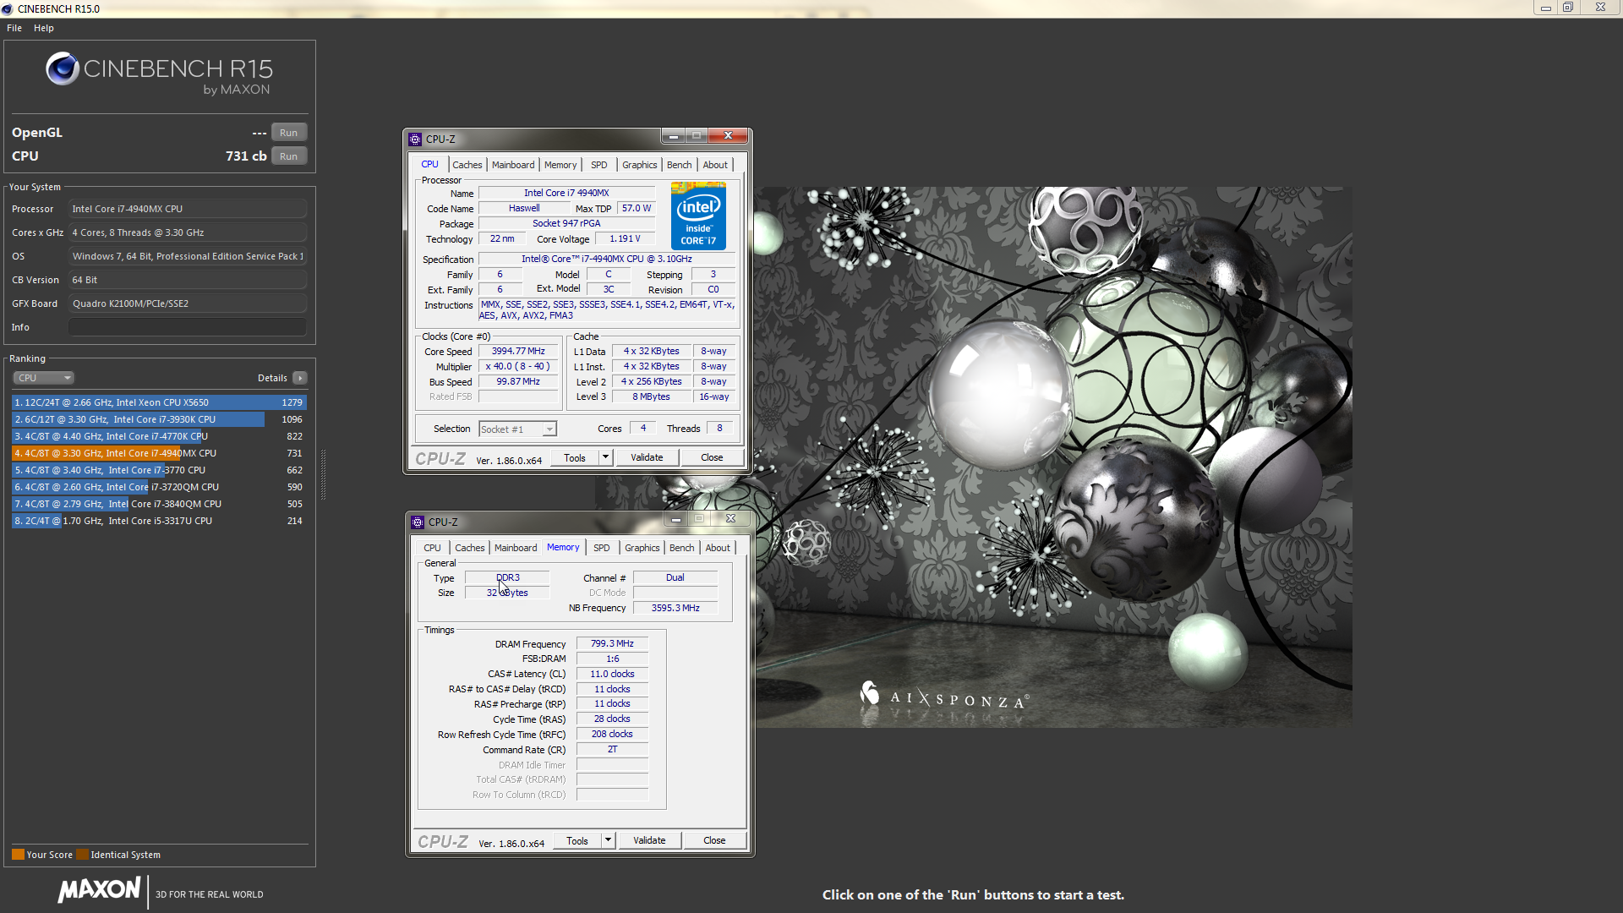Switch to Graphics tab in upper CPU-Z
Image resolution: width=1623 pixels, height=913 pixels.
coord(640,165)
